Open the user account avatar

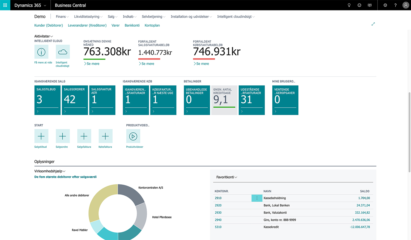[x=406, y=5]
